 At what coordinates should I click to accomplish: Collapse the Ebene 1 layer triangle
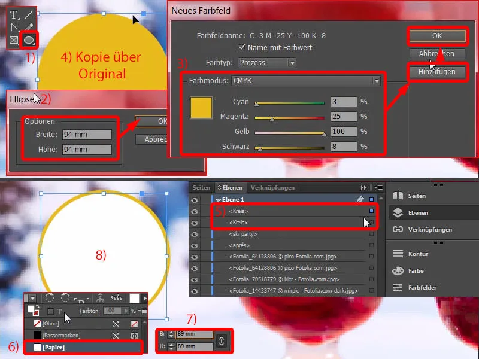click(x=218, y=200)
